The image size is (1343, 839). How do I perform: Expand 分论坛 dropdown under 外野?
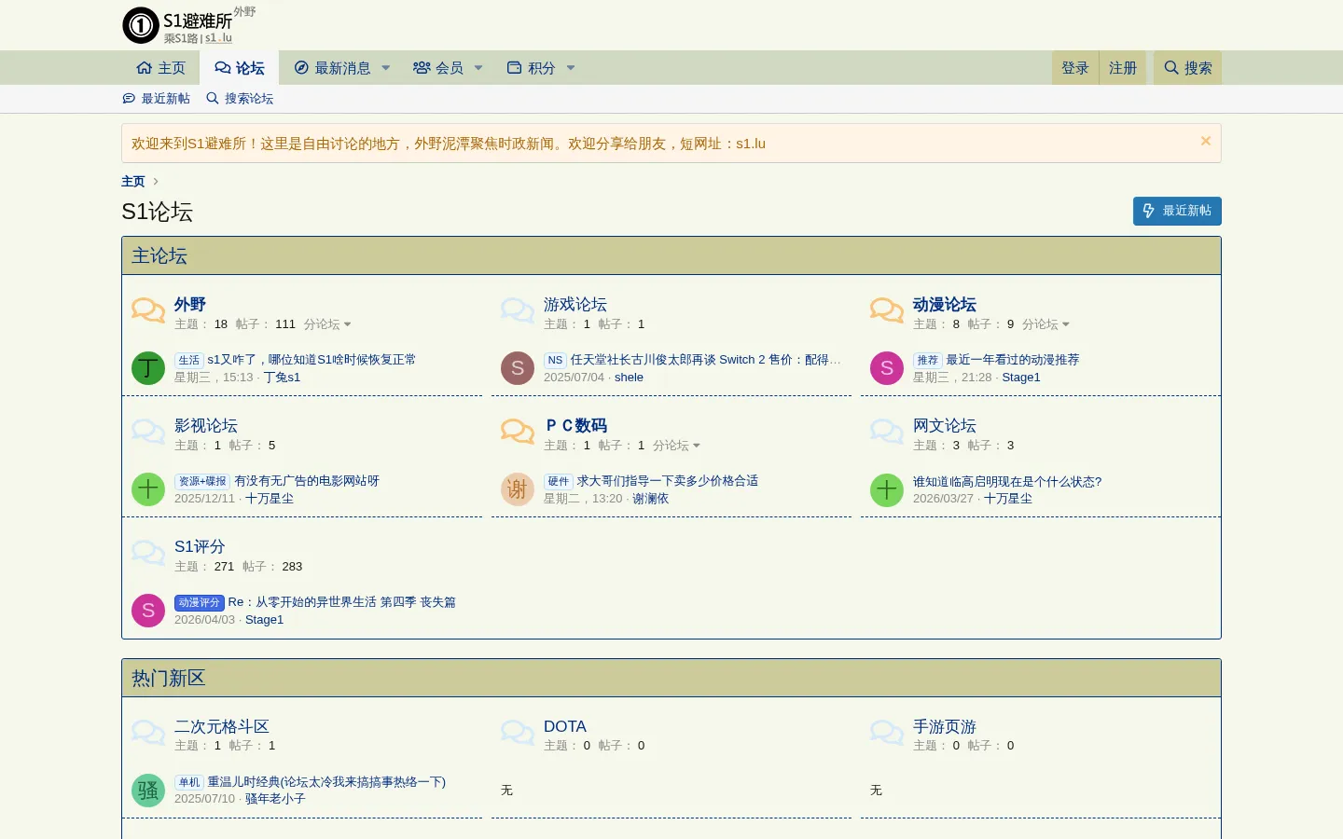(x=327, y=324)
